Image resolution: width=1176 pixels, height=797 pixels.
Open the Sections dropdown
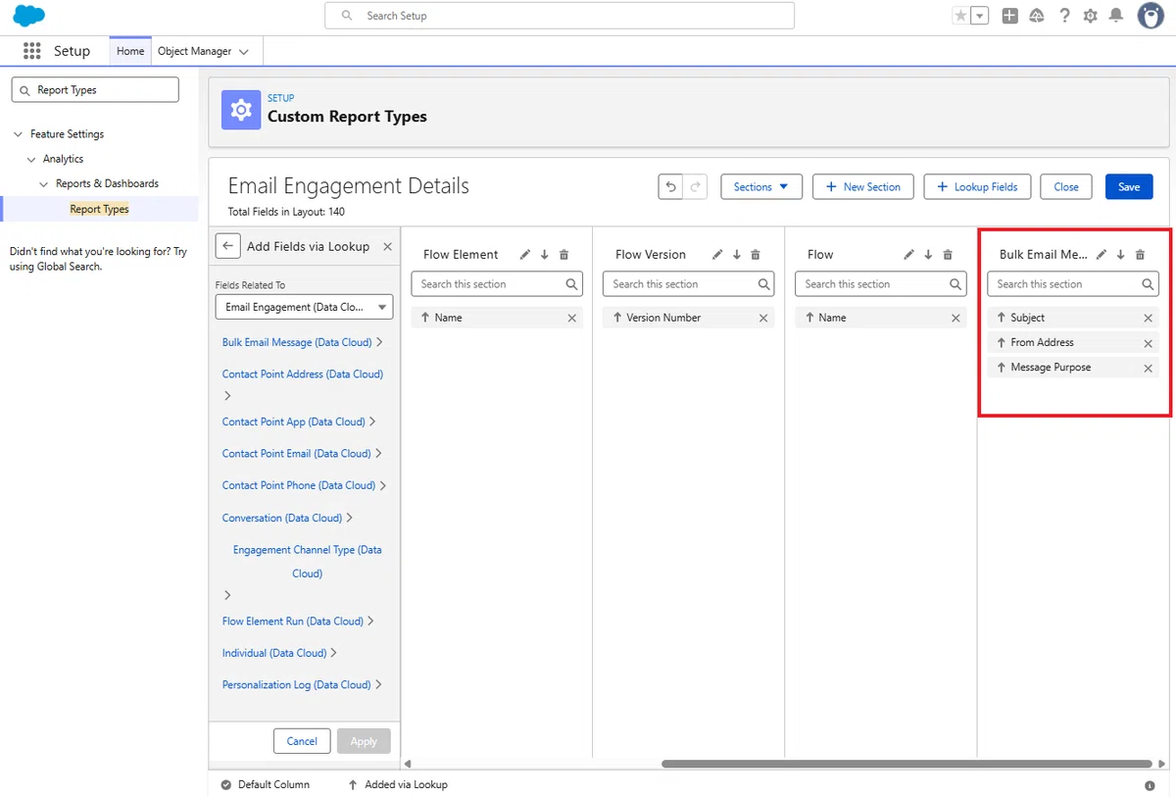coord(761,186)
